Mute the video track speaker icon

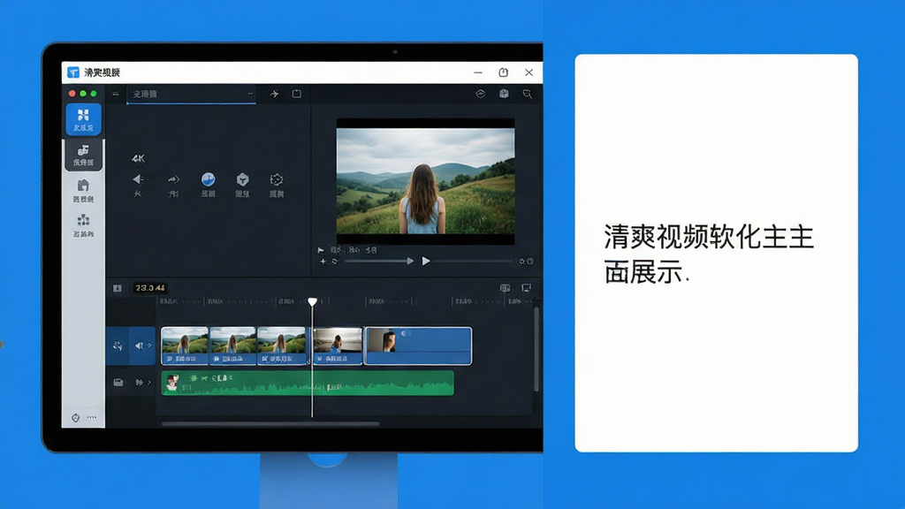pyautogui.click(x=139, y=346)
